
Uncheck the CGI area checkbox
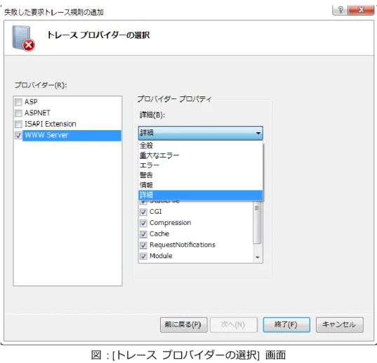pyautogui.click(x=143, y=212)
